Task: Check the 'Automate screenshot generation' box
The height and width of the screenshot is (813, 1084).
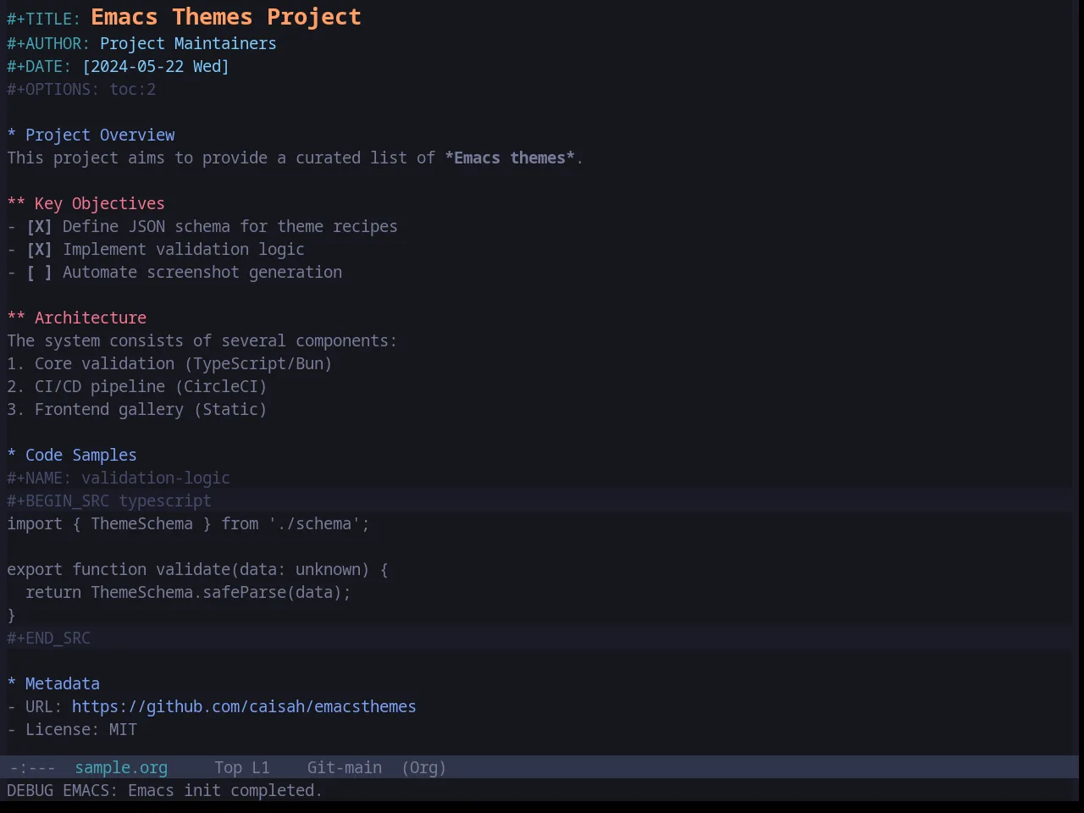Action: coord(39,272)
